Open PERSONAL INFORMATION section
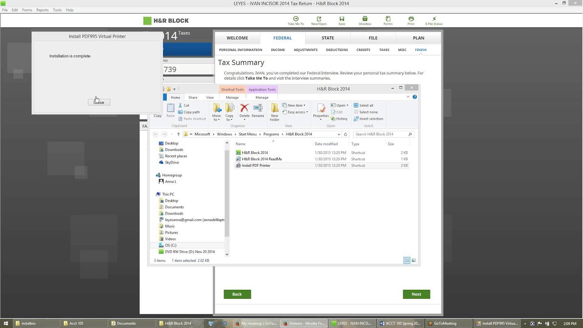 [x=240, y=50]
